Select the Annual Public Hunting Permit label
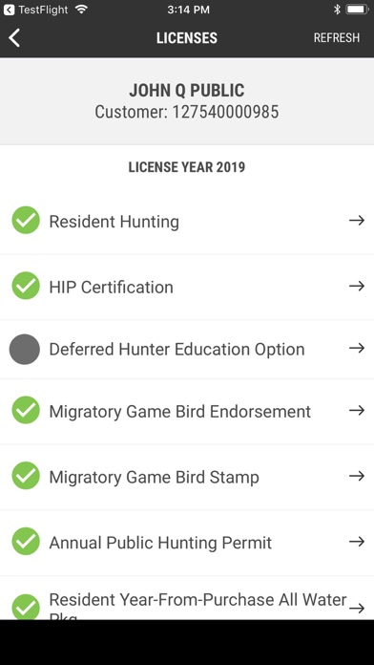This screenshot has width=374, height=665. pos(160,543)
